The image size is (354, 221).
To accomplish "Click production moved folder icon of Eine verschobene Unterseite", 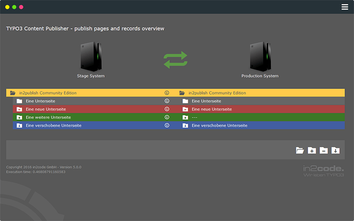I will click(x=185, y=126).
